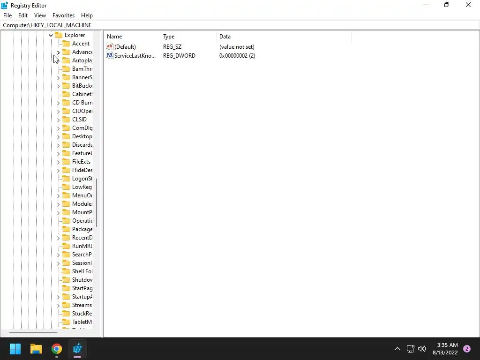Click the 0x00000002 (2) data value
480x360 pixels.
point(237,56)
